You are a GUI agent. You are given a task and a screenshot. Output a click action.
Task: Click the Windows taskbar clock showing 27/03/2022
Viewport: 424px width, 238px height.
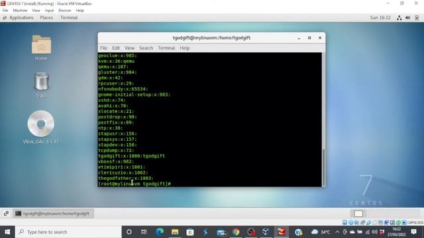coord(396,232)
